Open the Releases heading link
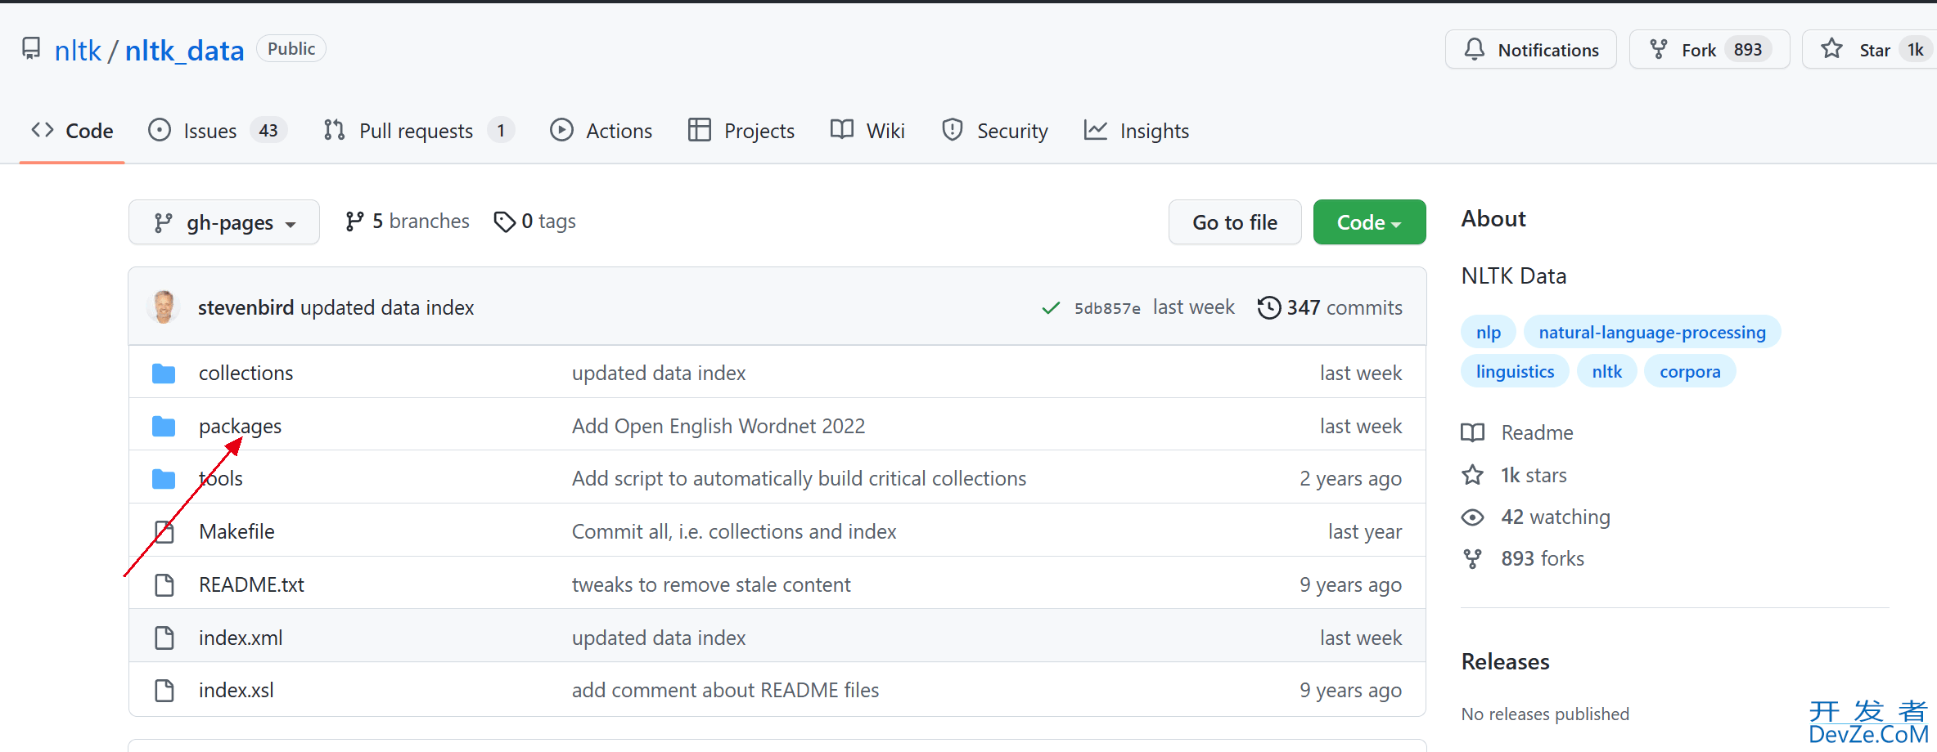 [x=1506, y=661]
